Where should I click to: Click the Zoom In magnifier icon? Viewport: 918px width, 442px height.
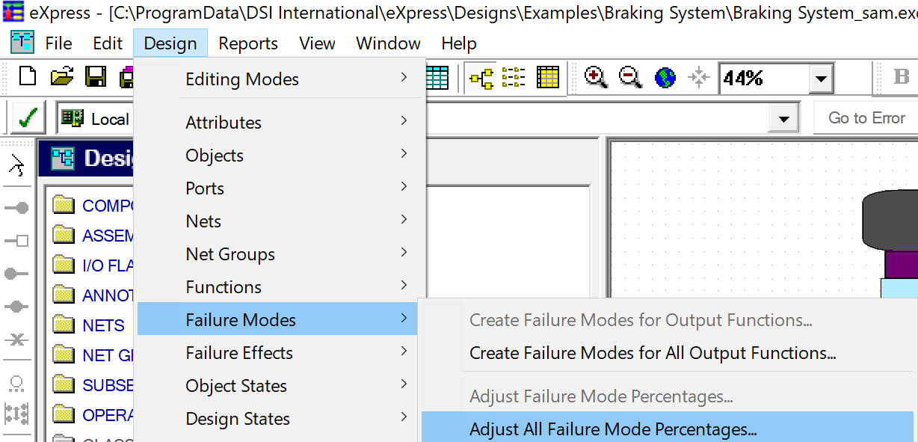(x=595, y=77)
